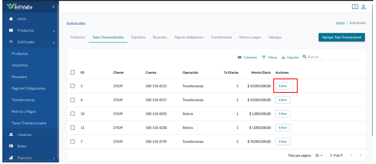Collapse the Solicitudes sidebar submenu arrow

pos(54,43)
